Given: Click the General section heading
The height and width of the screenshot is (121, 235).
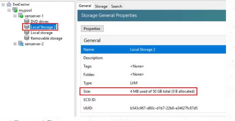Looking at the screenshot, I should point(92,40).
